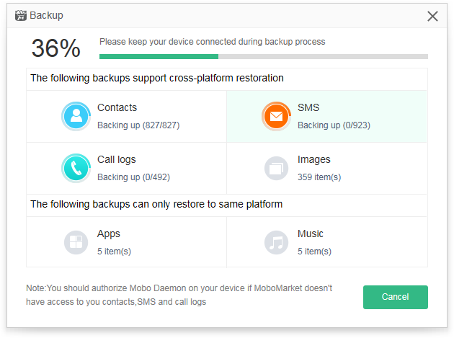The image size is (454, 338).
Task: Select the highlighted SMS backup tile
Action: (x=326, y=117)
